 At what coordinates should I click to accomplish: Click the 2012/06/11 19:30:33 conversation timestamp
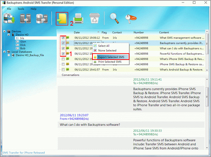[147, 131]
